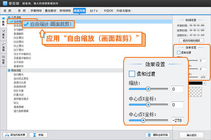Click the 确认修改 button
The image size is (211, 140).
[x=191, y=135]
